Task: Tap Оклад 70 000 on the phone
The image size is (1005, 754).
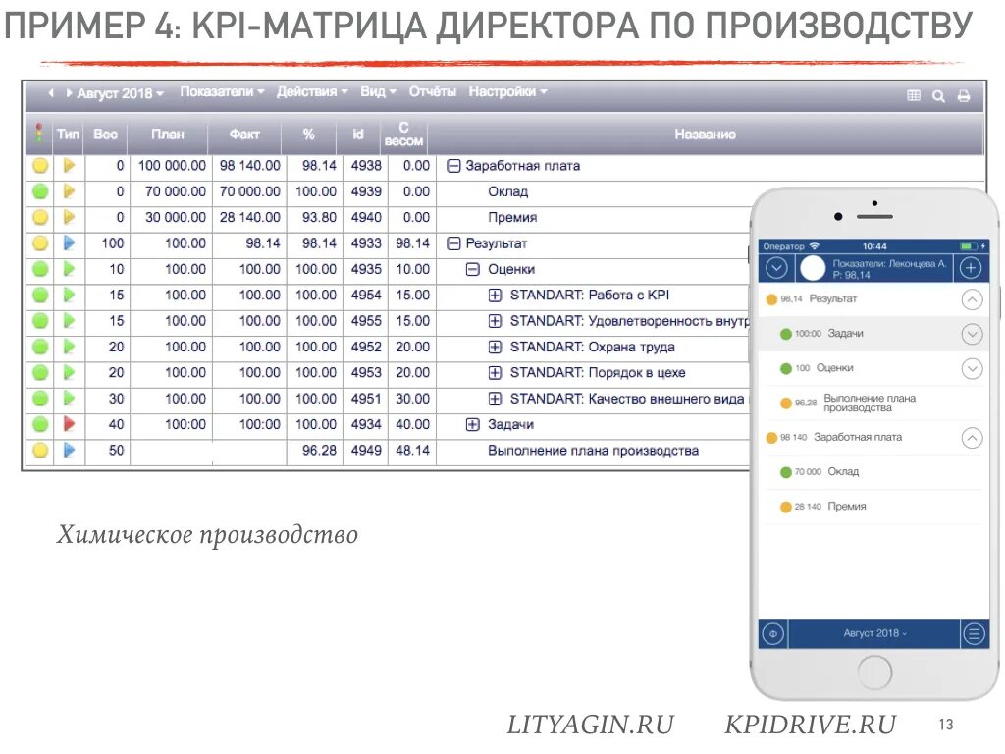Action: pyautogui.click(x=873, y=472)
